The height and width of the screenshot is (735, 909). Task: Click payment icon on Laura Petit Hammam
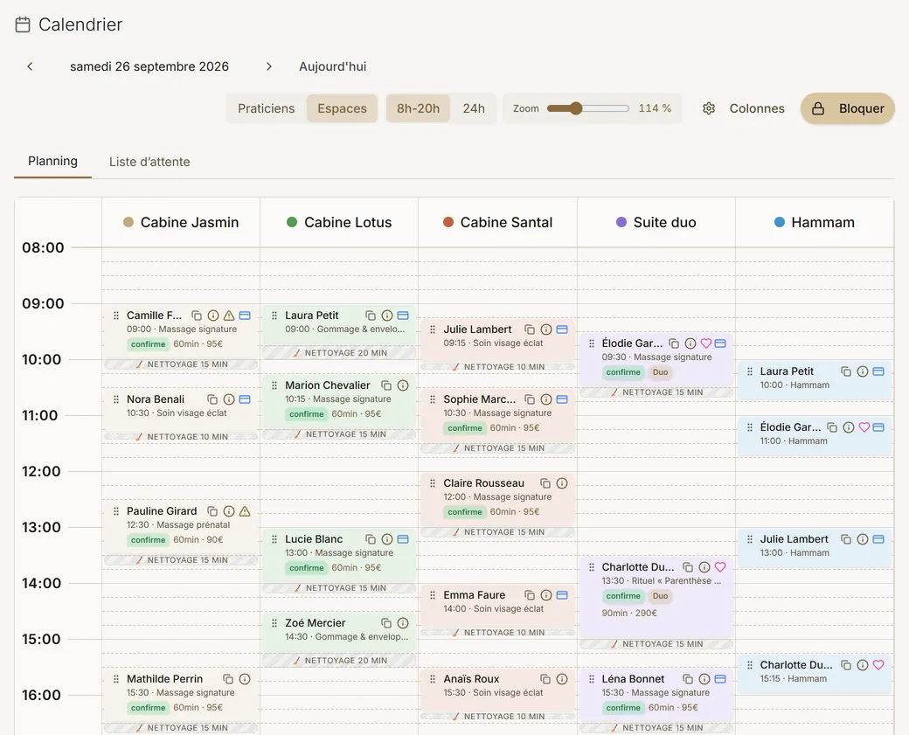878,371
